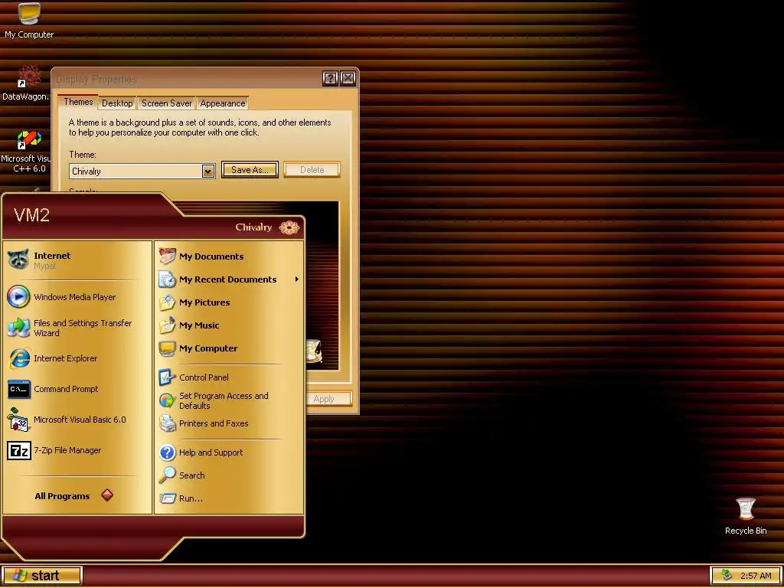Launch Internet Explorer icon
This screenshot has width=784, height=588.
pyautogui.click(x=18, y=358)
